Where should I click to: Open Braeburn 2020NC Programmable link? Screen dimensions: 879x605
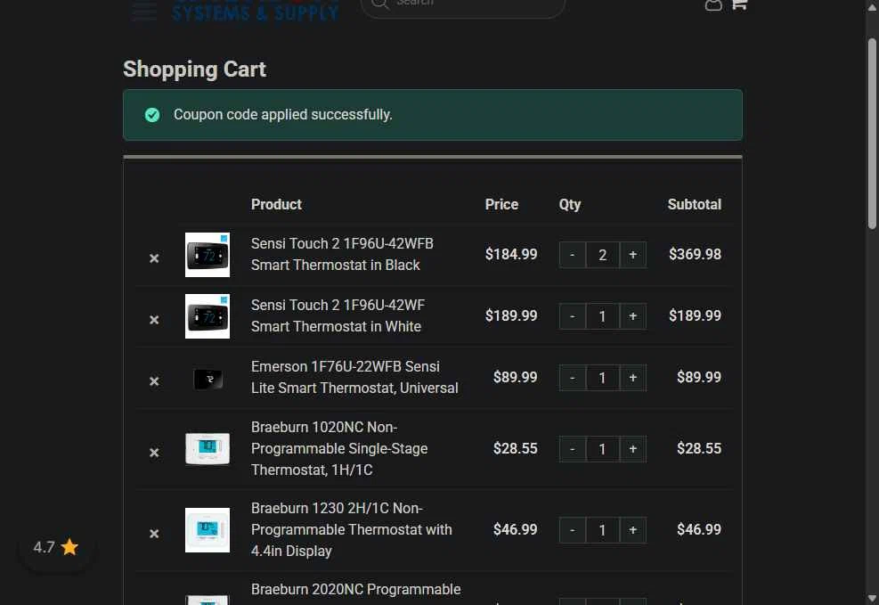pos(356,590)
